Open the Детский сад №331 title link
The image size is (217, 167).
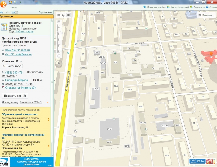click(x=19, y=40)
